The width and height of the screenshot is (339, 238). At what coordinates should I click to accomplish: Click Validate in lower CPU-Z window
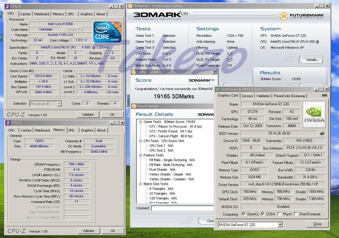pyautogui.click(x=89, y=231)
